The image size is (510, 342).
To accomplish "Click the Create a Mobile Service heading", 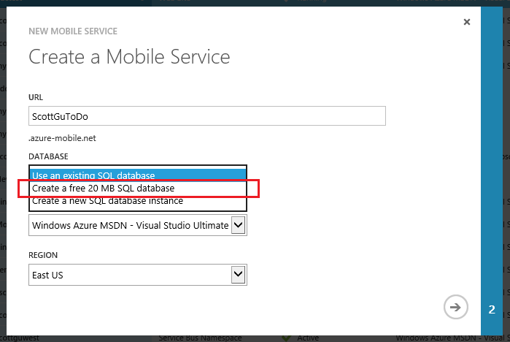I will [x=129, y=57].
